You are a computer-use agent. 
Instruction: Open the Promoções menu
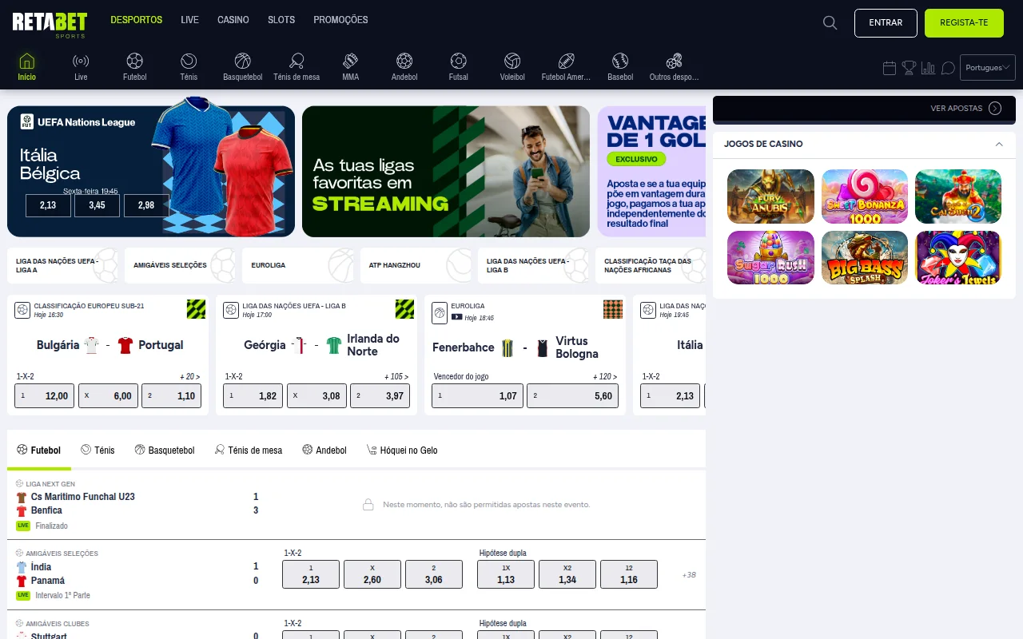(340, 20)
